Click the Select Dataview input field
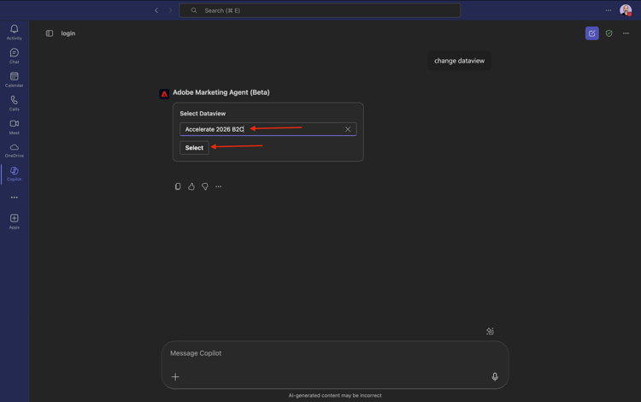This screenshot has width=641, height=402. 268,129
